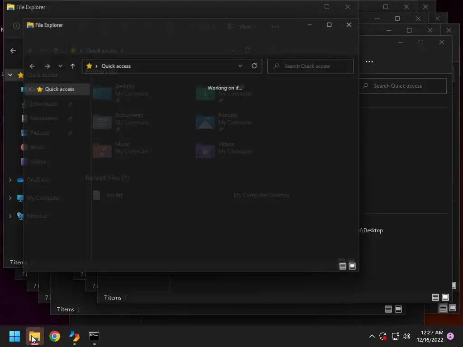Open the colorful feather app on the taskbar
The height and width of the screenshot is (347, 463).
[75, 336]
